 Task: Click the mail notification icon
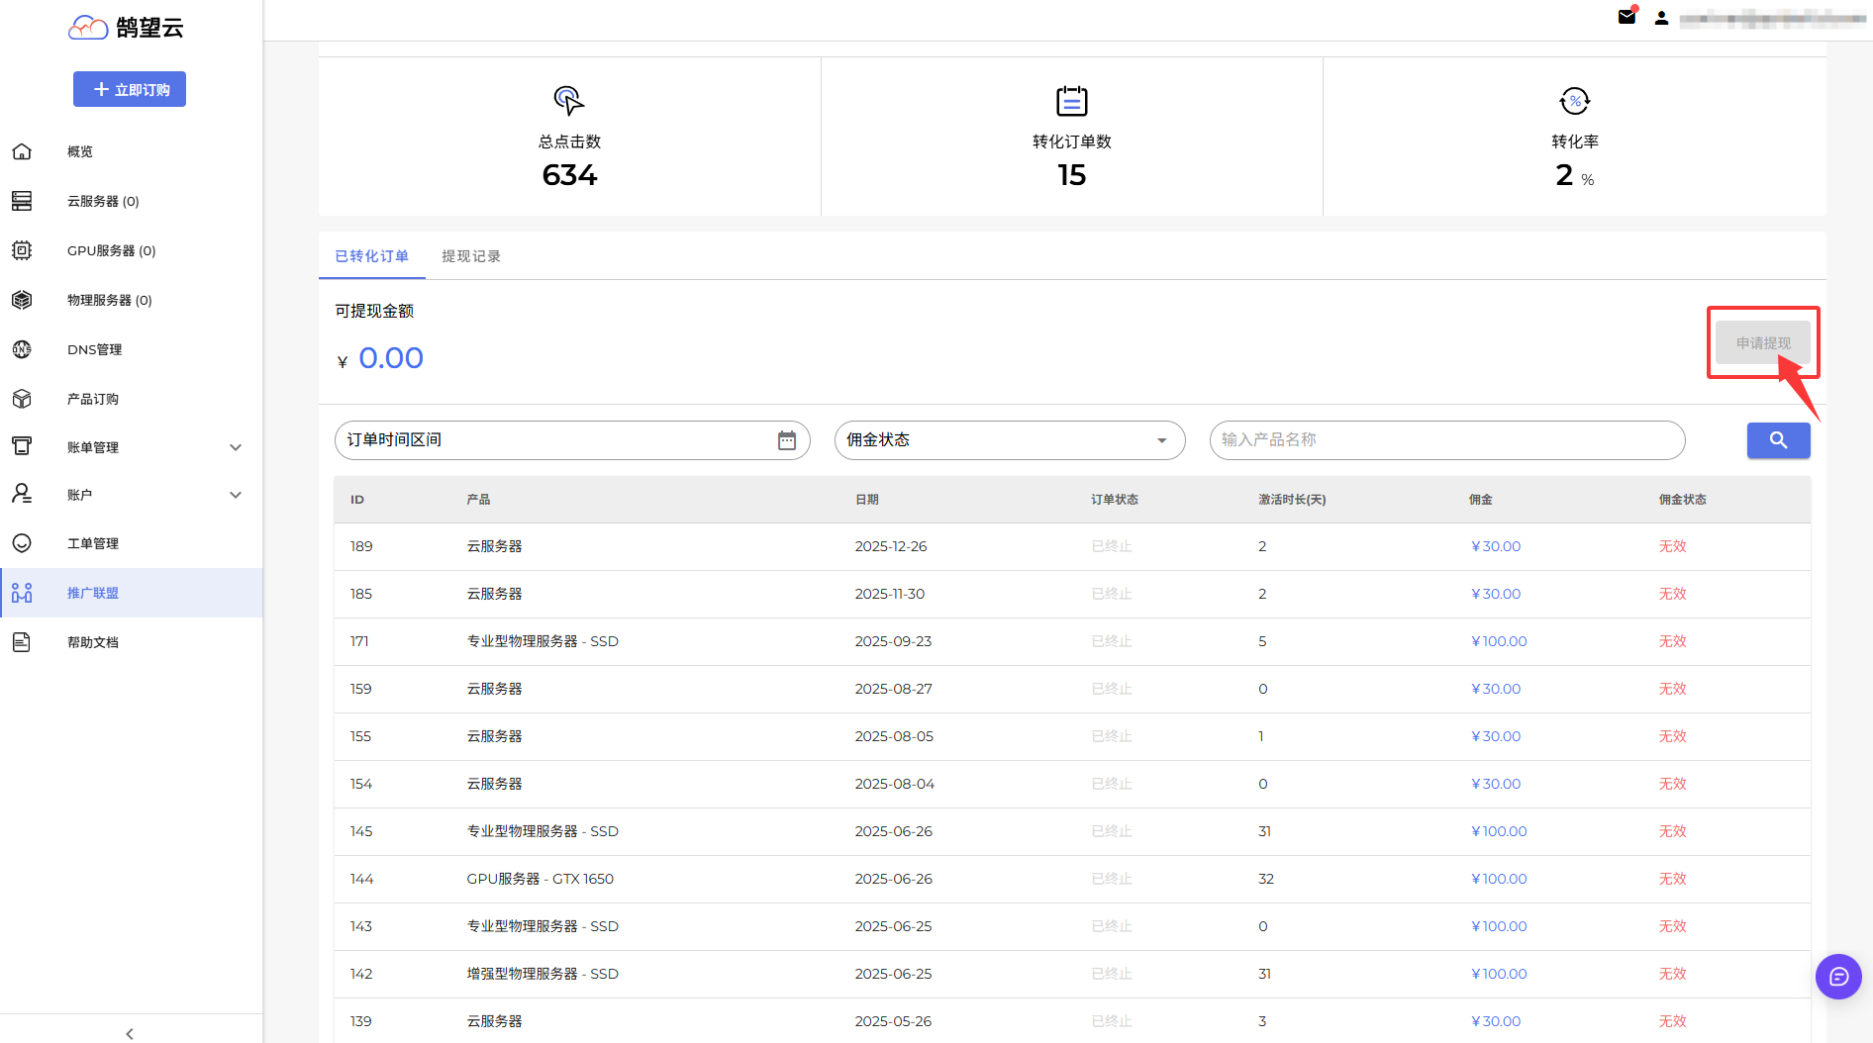pos(1627,17)
